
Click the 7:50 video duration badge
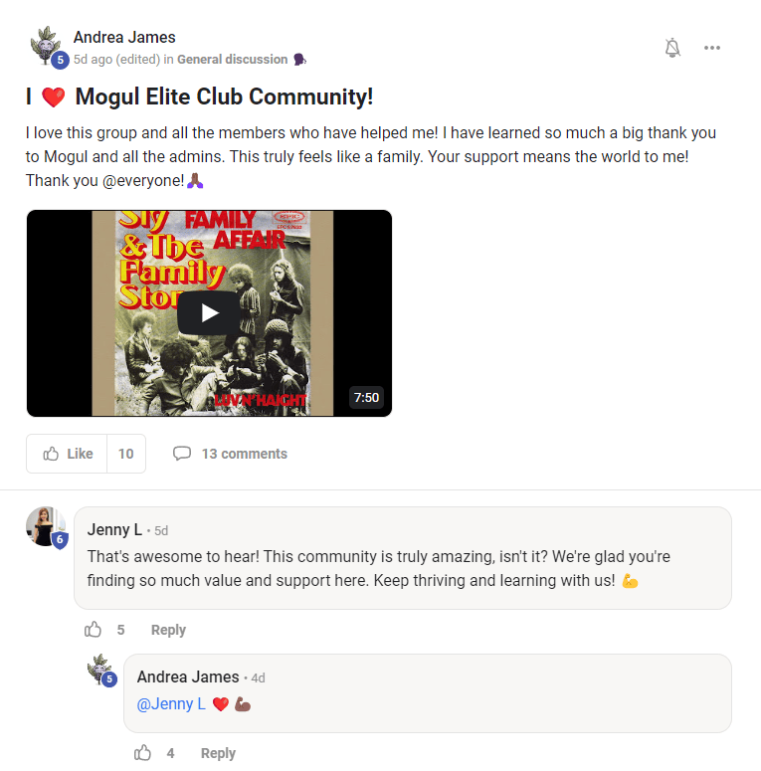point(366,397)
